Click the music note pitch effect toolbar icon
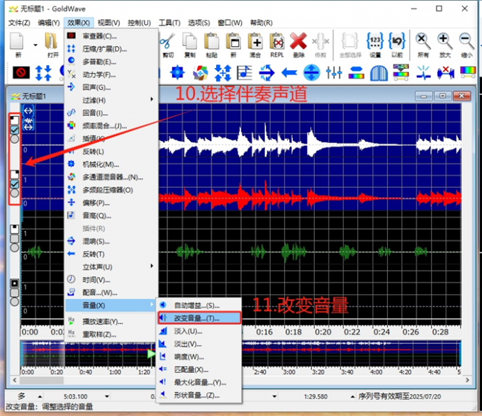 pos(245,73)
